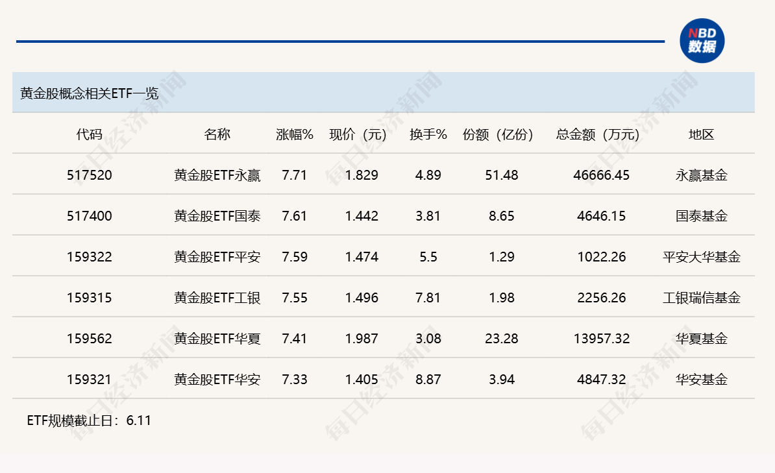Select the 7.41 gain value
This screenshot has height=473, width=775.
[295, 339]
